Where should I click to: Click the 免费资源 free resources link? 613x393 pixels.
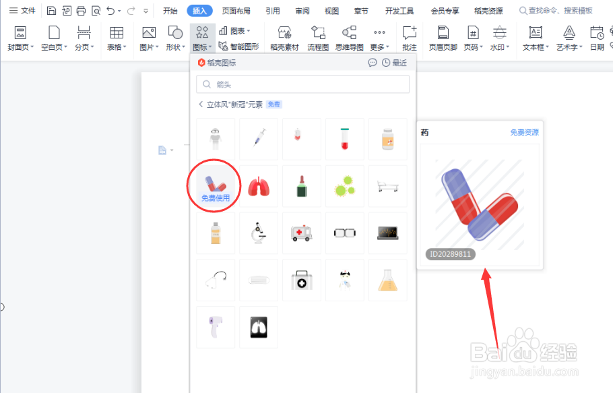(523, 133)
